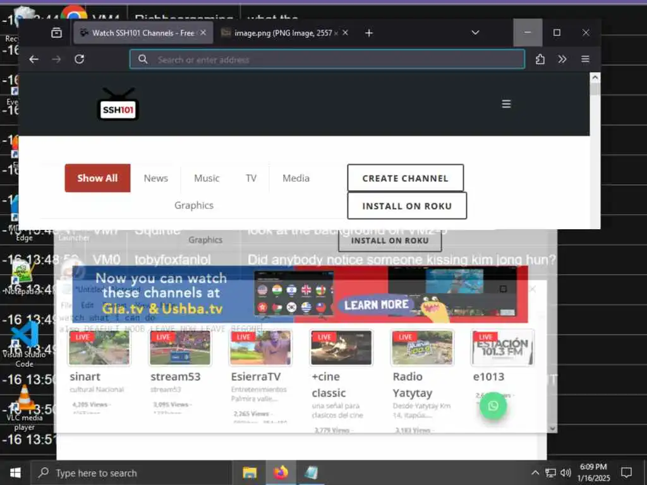Close the Watch SSH101 Channels tab
Screen dimensions: 647x485
tap(203, 33)
